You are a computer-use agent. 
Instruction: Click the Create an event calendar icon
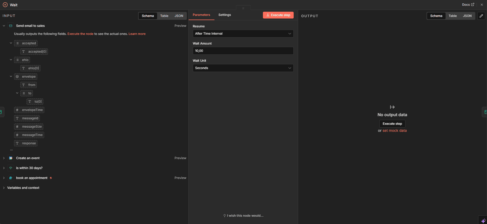point(11,158)
